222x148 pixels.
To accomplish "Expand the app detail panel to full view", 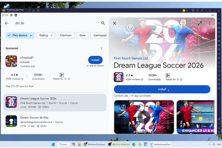I will point(200,23).
